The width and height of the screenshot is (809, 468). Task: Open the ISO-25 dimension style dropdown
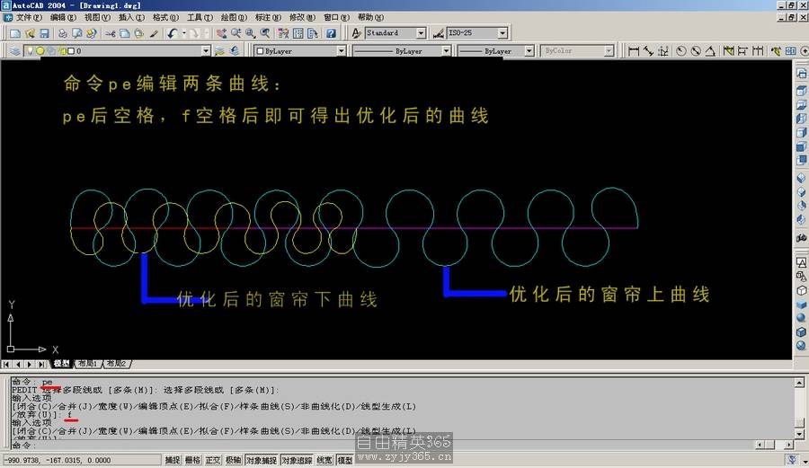tap(502, 33)
